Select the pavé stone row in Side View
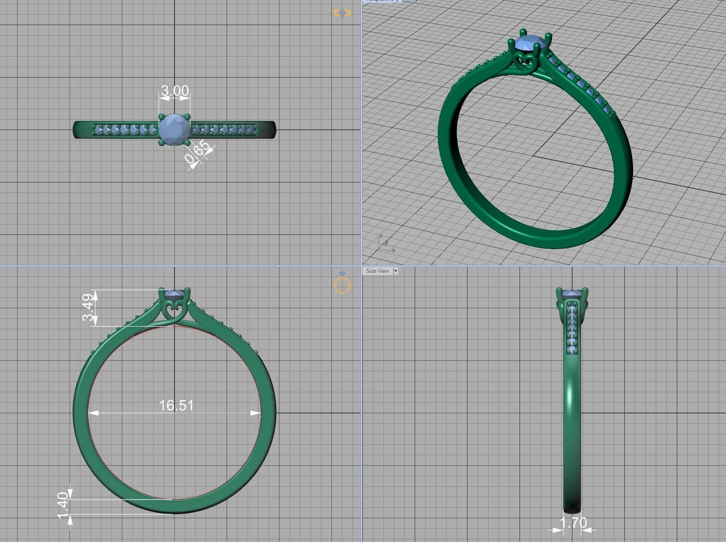This screenshot has width=726, height=542. (x=572, y=327)
